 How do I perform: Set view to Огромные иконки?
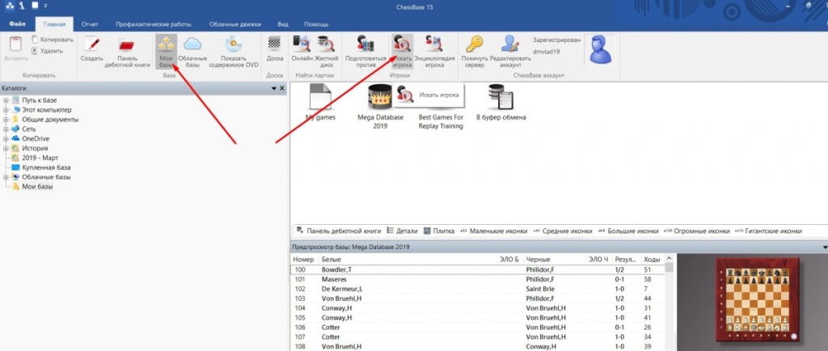pyautogui.click(x=696, y=231)
